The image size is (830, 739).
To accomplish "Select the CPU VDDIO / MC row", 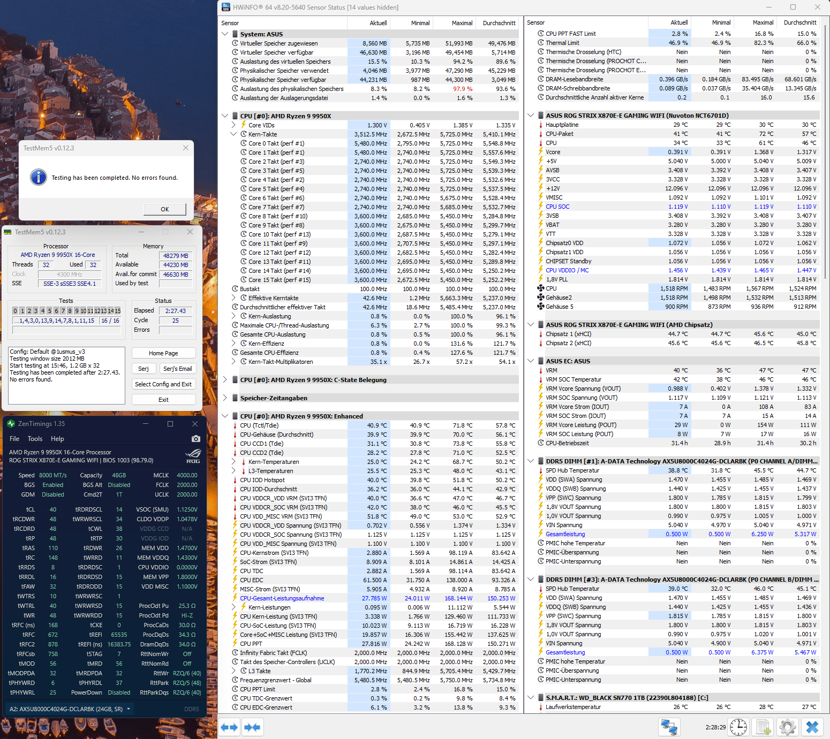I will point(678,270).
